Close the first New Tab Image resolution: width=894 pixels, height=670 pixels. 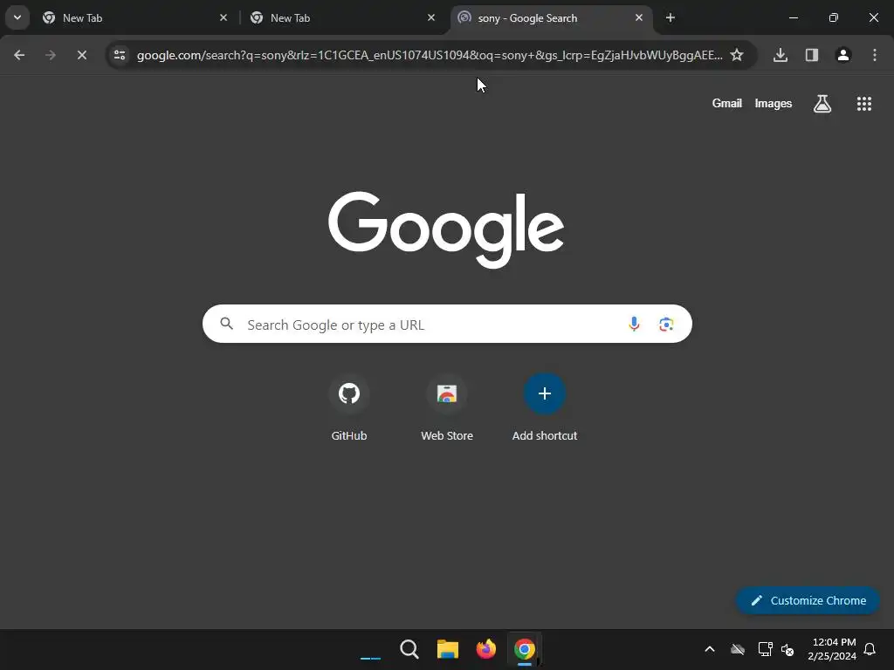[223, 18]
